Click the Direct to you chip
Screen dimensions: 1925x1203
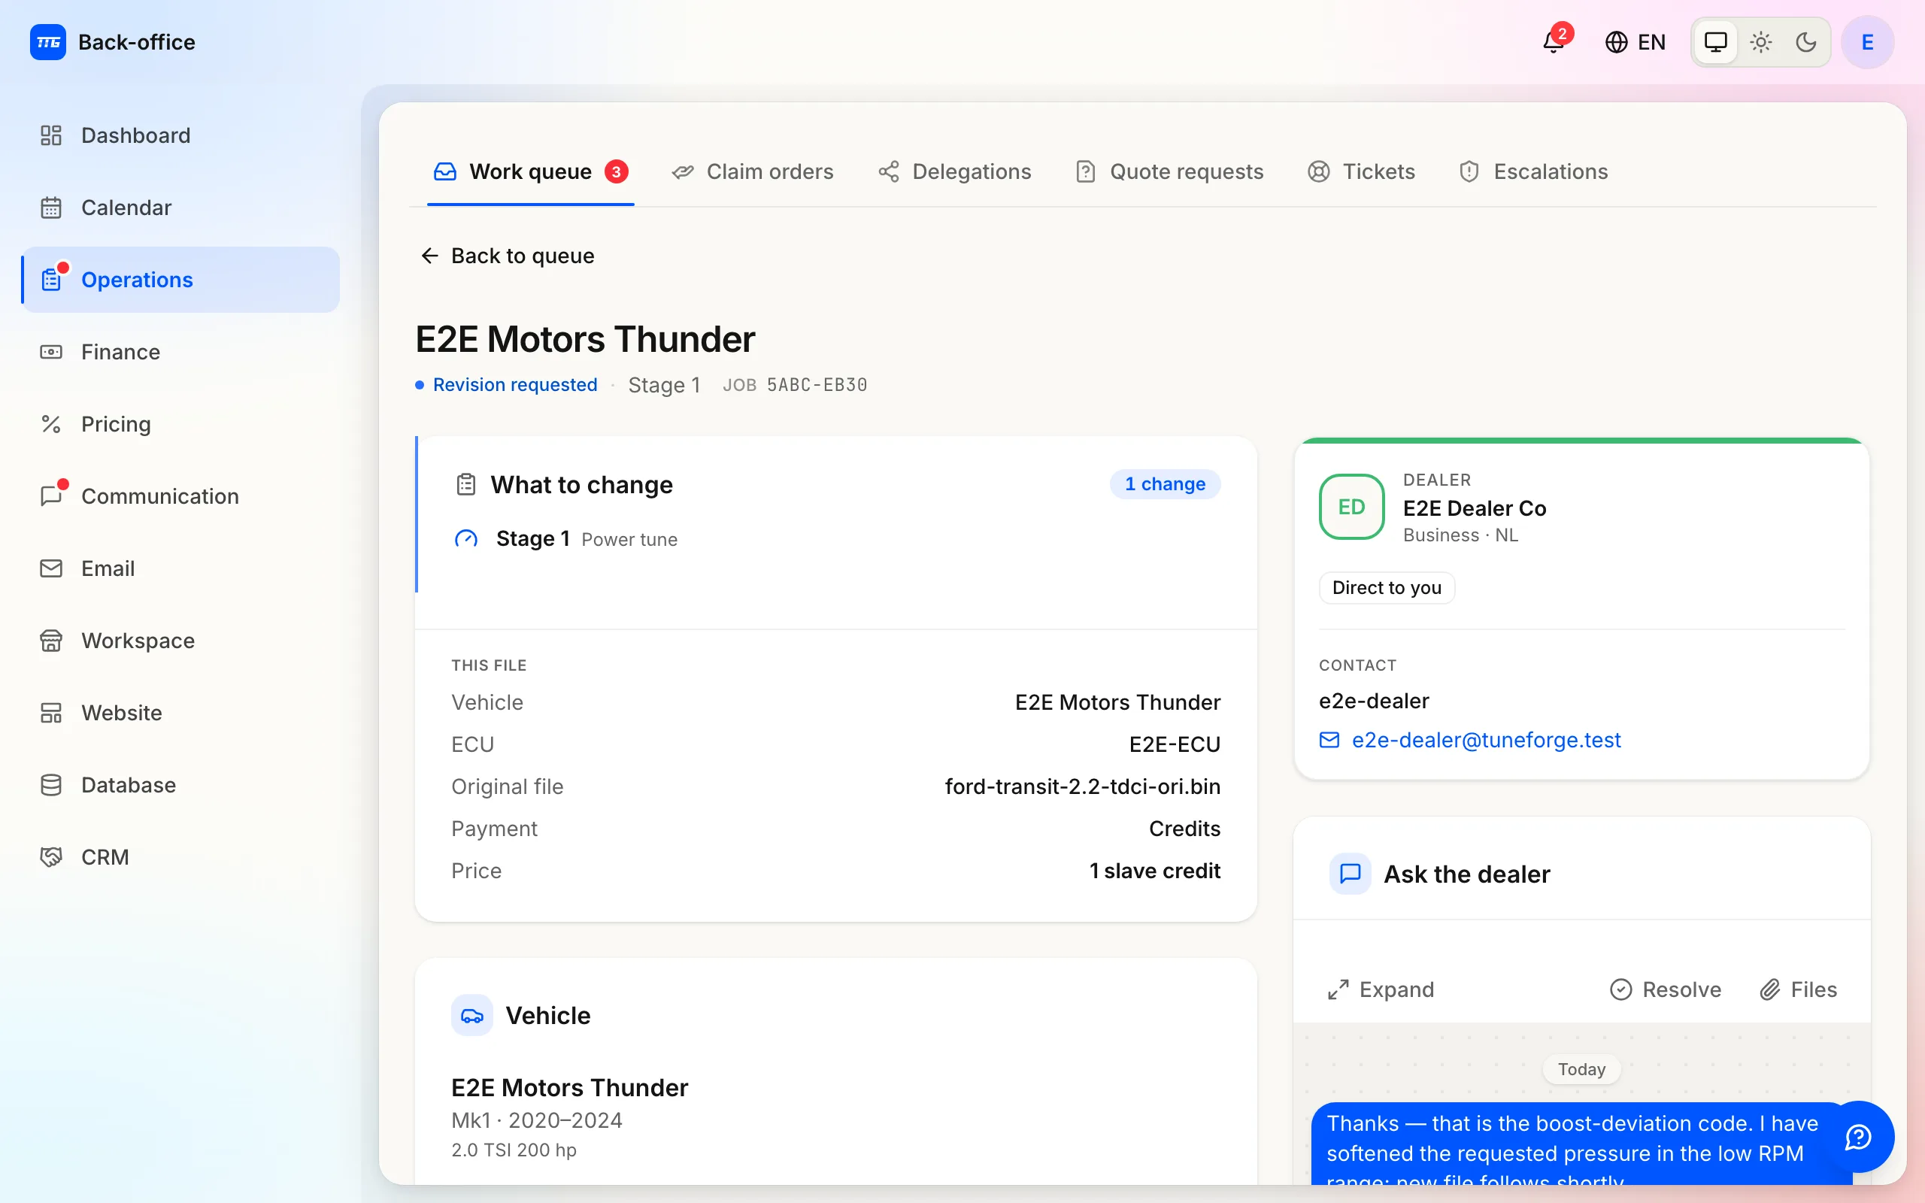(1387, 588)
